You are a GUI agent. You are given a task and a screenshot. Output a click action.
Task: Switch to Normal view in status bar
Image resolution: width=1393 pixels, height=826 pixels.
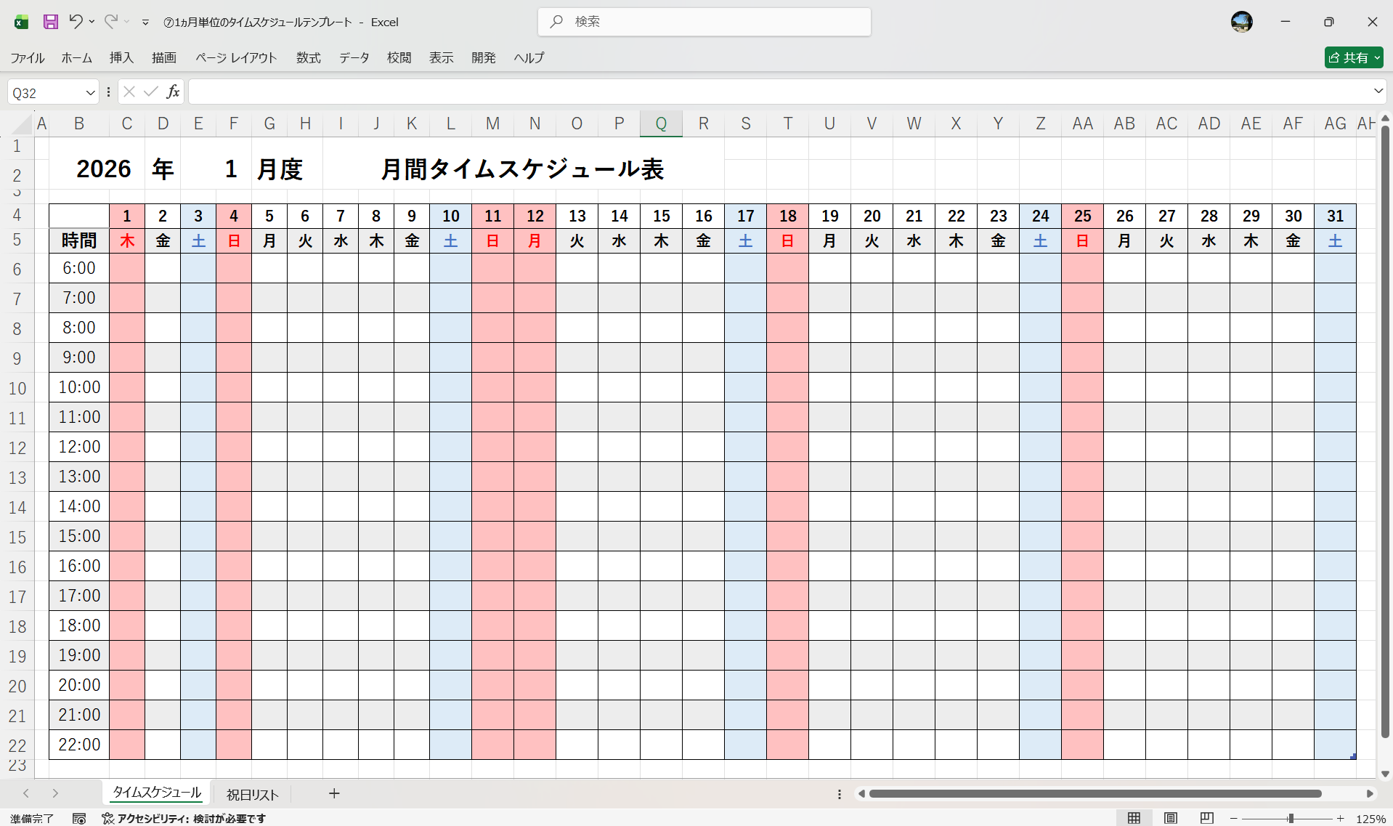click(x=1135, y=817)
